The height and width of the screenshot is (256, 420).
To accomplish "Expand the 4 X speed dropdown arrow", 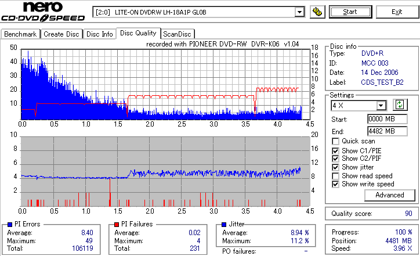I will 381,106.
